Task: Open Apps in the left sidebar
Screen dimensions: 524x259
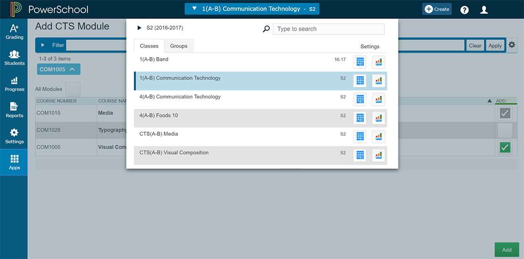Action: pos(14,162)
